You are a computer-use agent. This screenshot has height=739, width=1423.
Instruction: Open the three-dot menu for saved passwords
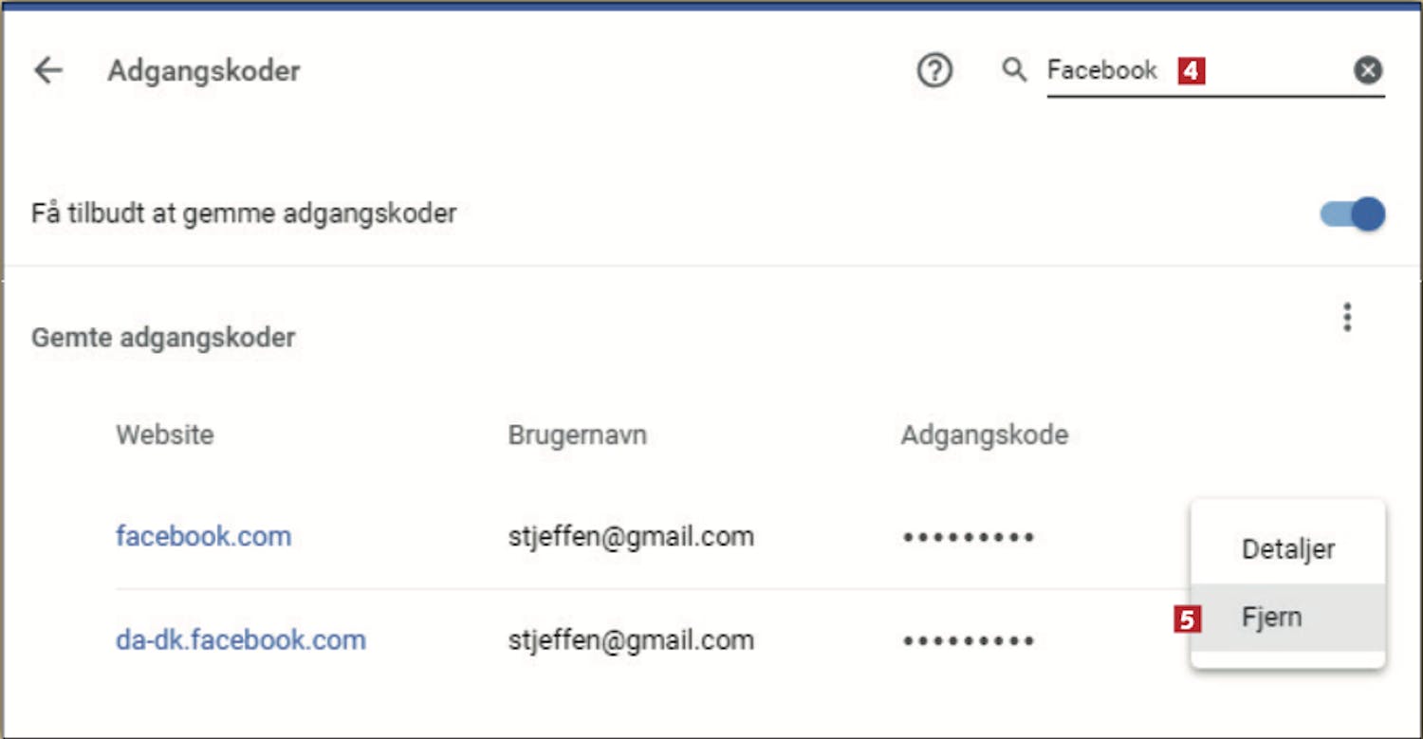click(x=1347, y=318)
